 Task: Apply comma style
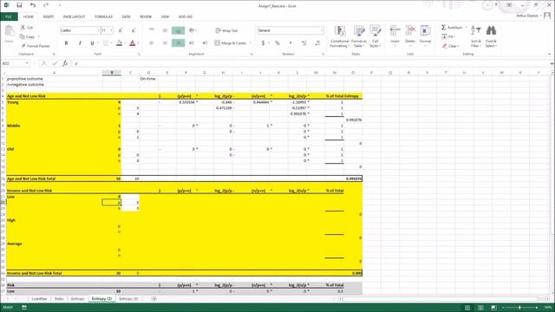291,43
